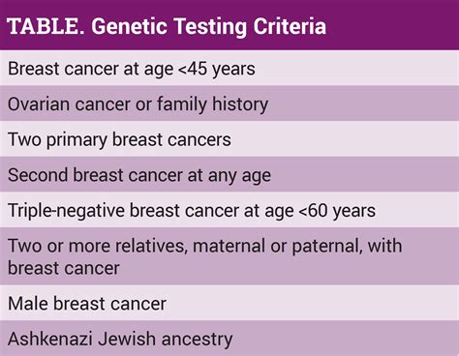Select the Breast cancer at age <45 row
The width and height of the screenshot is (459, 356).
[x=229, y=68]
